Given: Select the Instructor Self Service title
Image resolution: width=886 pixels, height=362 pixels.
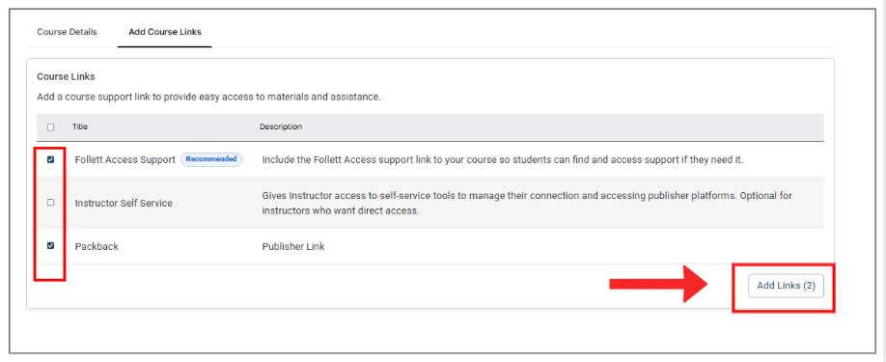Looking at the screenshot, I should click(124, 203).
